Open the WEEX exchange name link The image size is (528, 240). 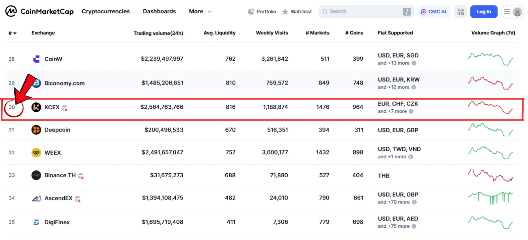tap(53, 153)
